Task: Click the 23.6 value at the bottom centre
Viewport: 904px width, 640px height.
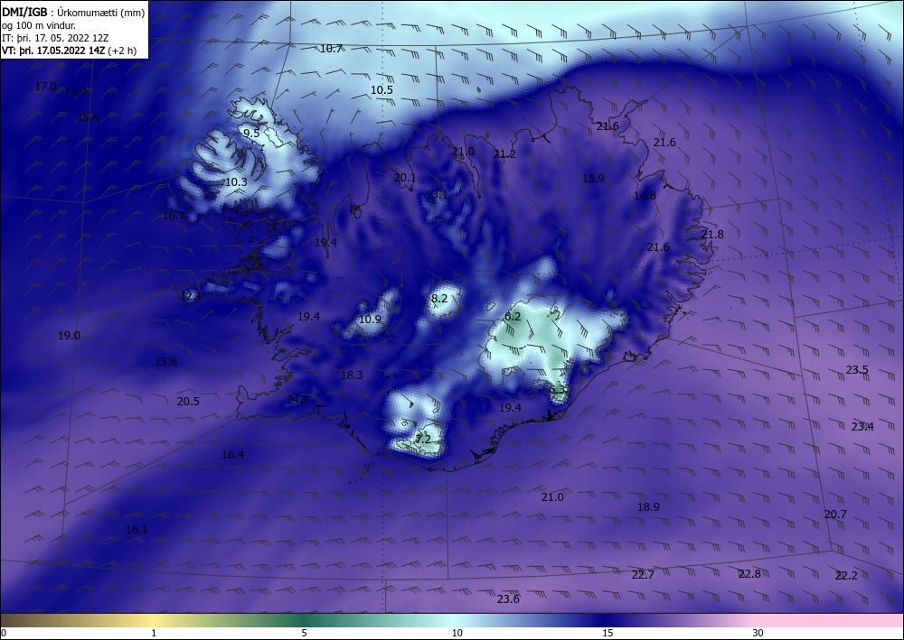Action: pos(508,599)
